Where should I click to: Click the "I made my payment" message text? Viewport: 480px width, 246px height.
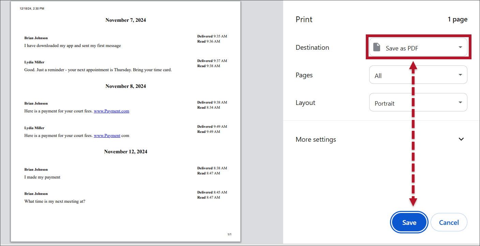coord(42,177)
